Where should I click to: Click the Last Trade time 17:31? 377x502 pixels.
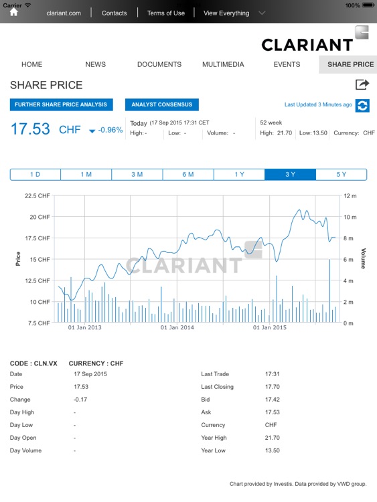(x=273, y=374)
